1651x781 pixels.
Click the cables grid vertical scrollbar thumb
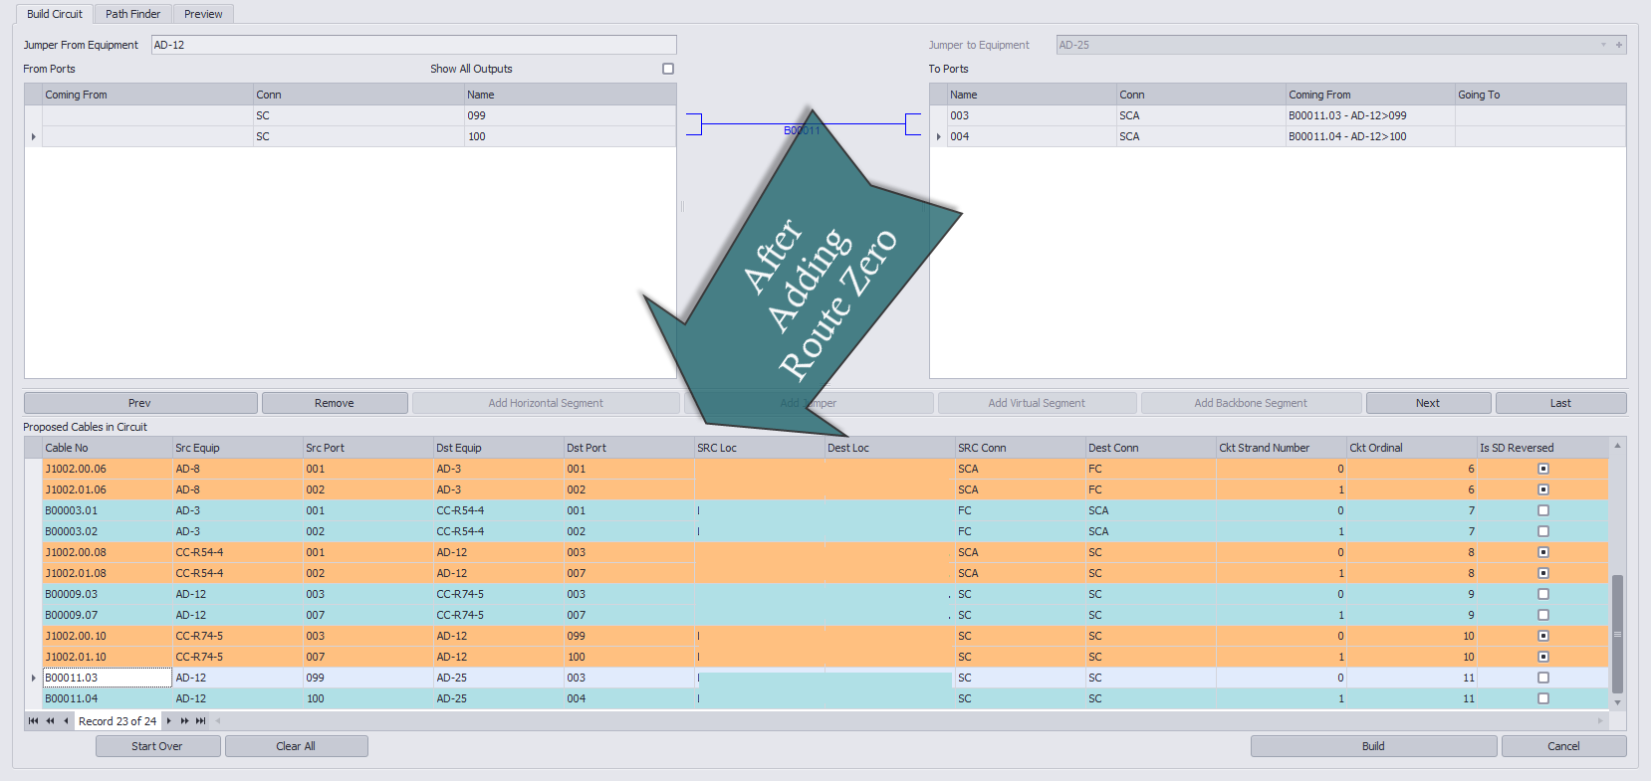1617,634
